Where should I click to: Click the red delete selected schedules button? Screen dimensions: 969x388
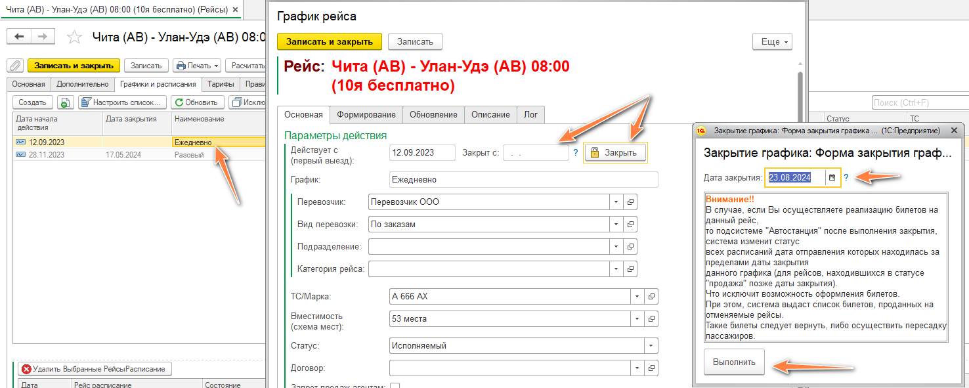95,369
